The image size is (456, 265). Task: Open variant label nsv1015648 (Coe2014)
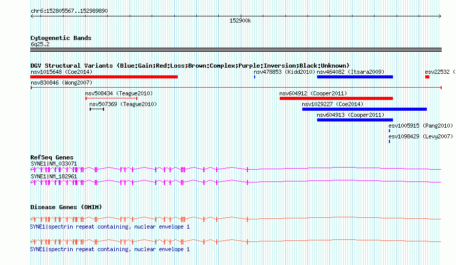(x=61, y=72)
